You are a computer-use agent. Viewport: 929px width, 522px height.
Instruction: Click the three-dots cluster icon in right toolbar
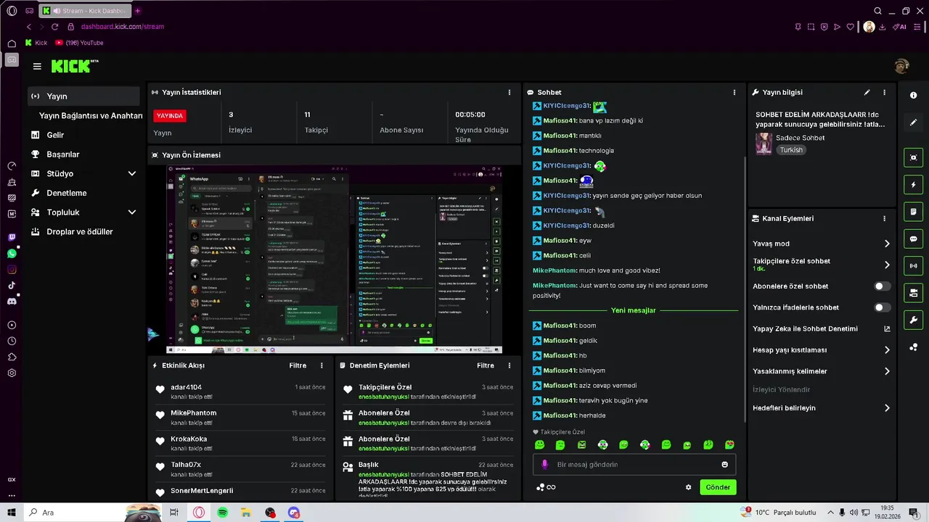coord(913,347)
